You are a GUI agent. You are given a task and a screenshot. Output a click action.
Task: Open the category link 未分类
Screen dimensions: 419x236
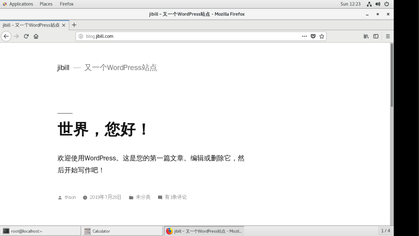click(143, 197)
